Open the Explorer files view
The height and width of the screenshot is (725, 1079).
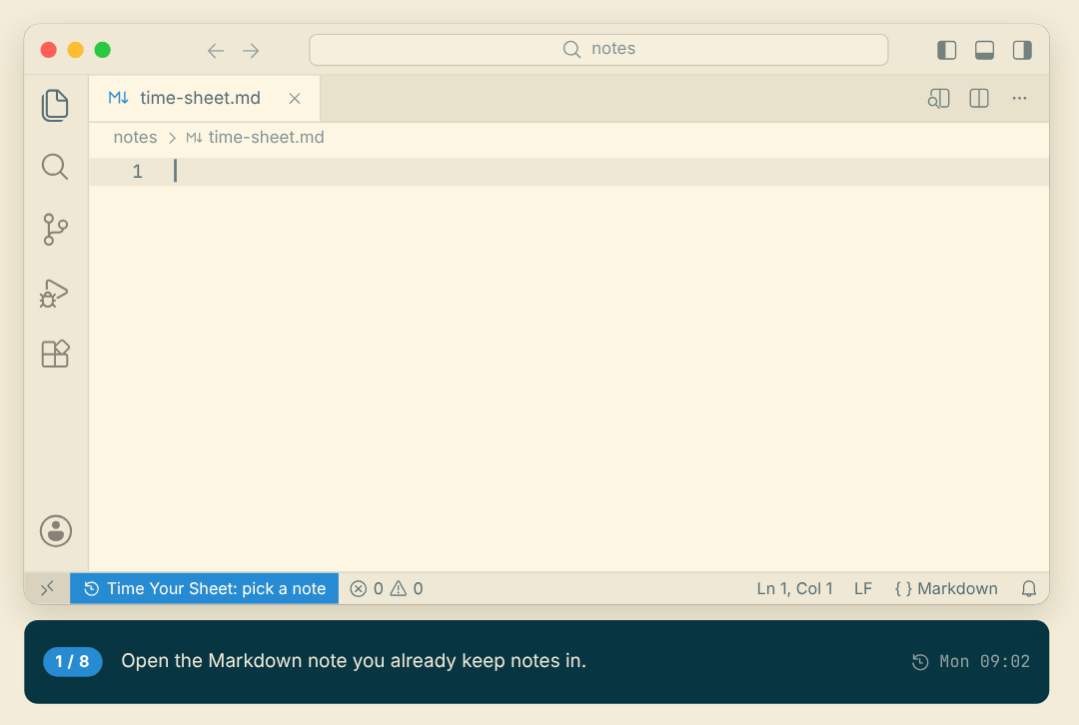pos(55,105)
